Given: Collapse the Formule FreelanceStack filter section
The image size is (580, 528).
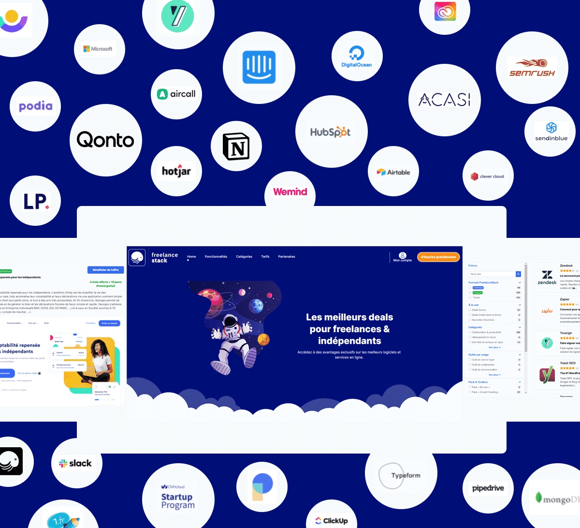Looking at the screenshot, I should tap(520, 282).
